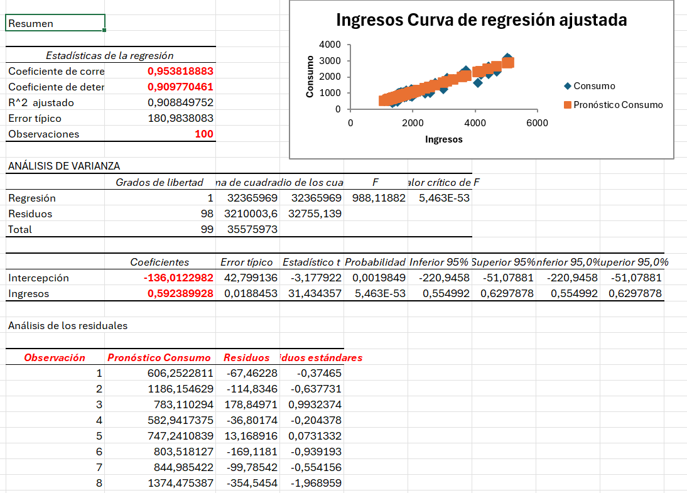Click the Grados de libertad column header
The height and width of the screenshot is (493, 687).
[x=160, y=182]
